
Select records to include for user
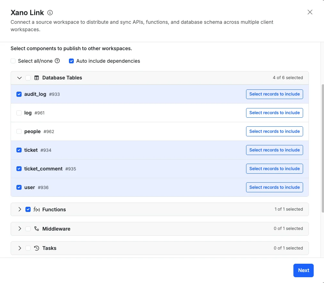(274, 187)
